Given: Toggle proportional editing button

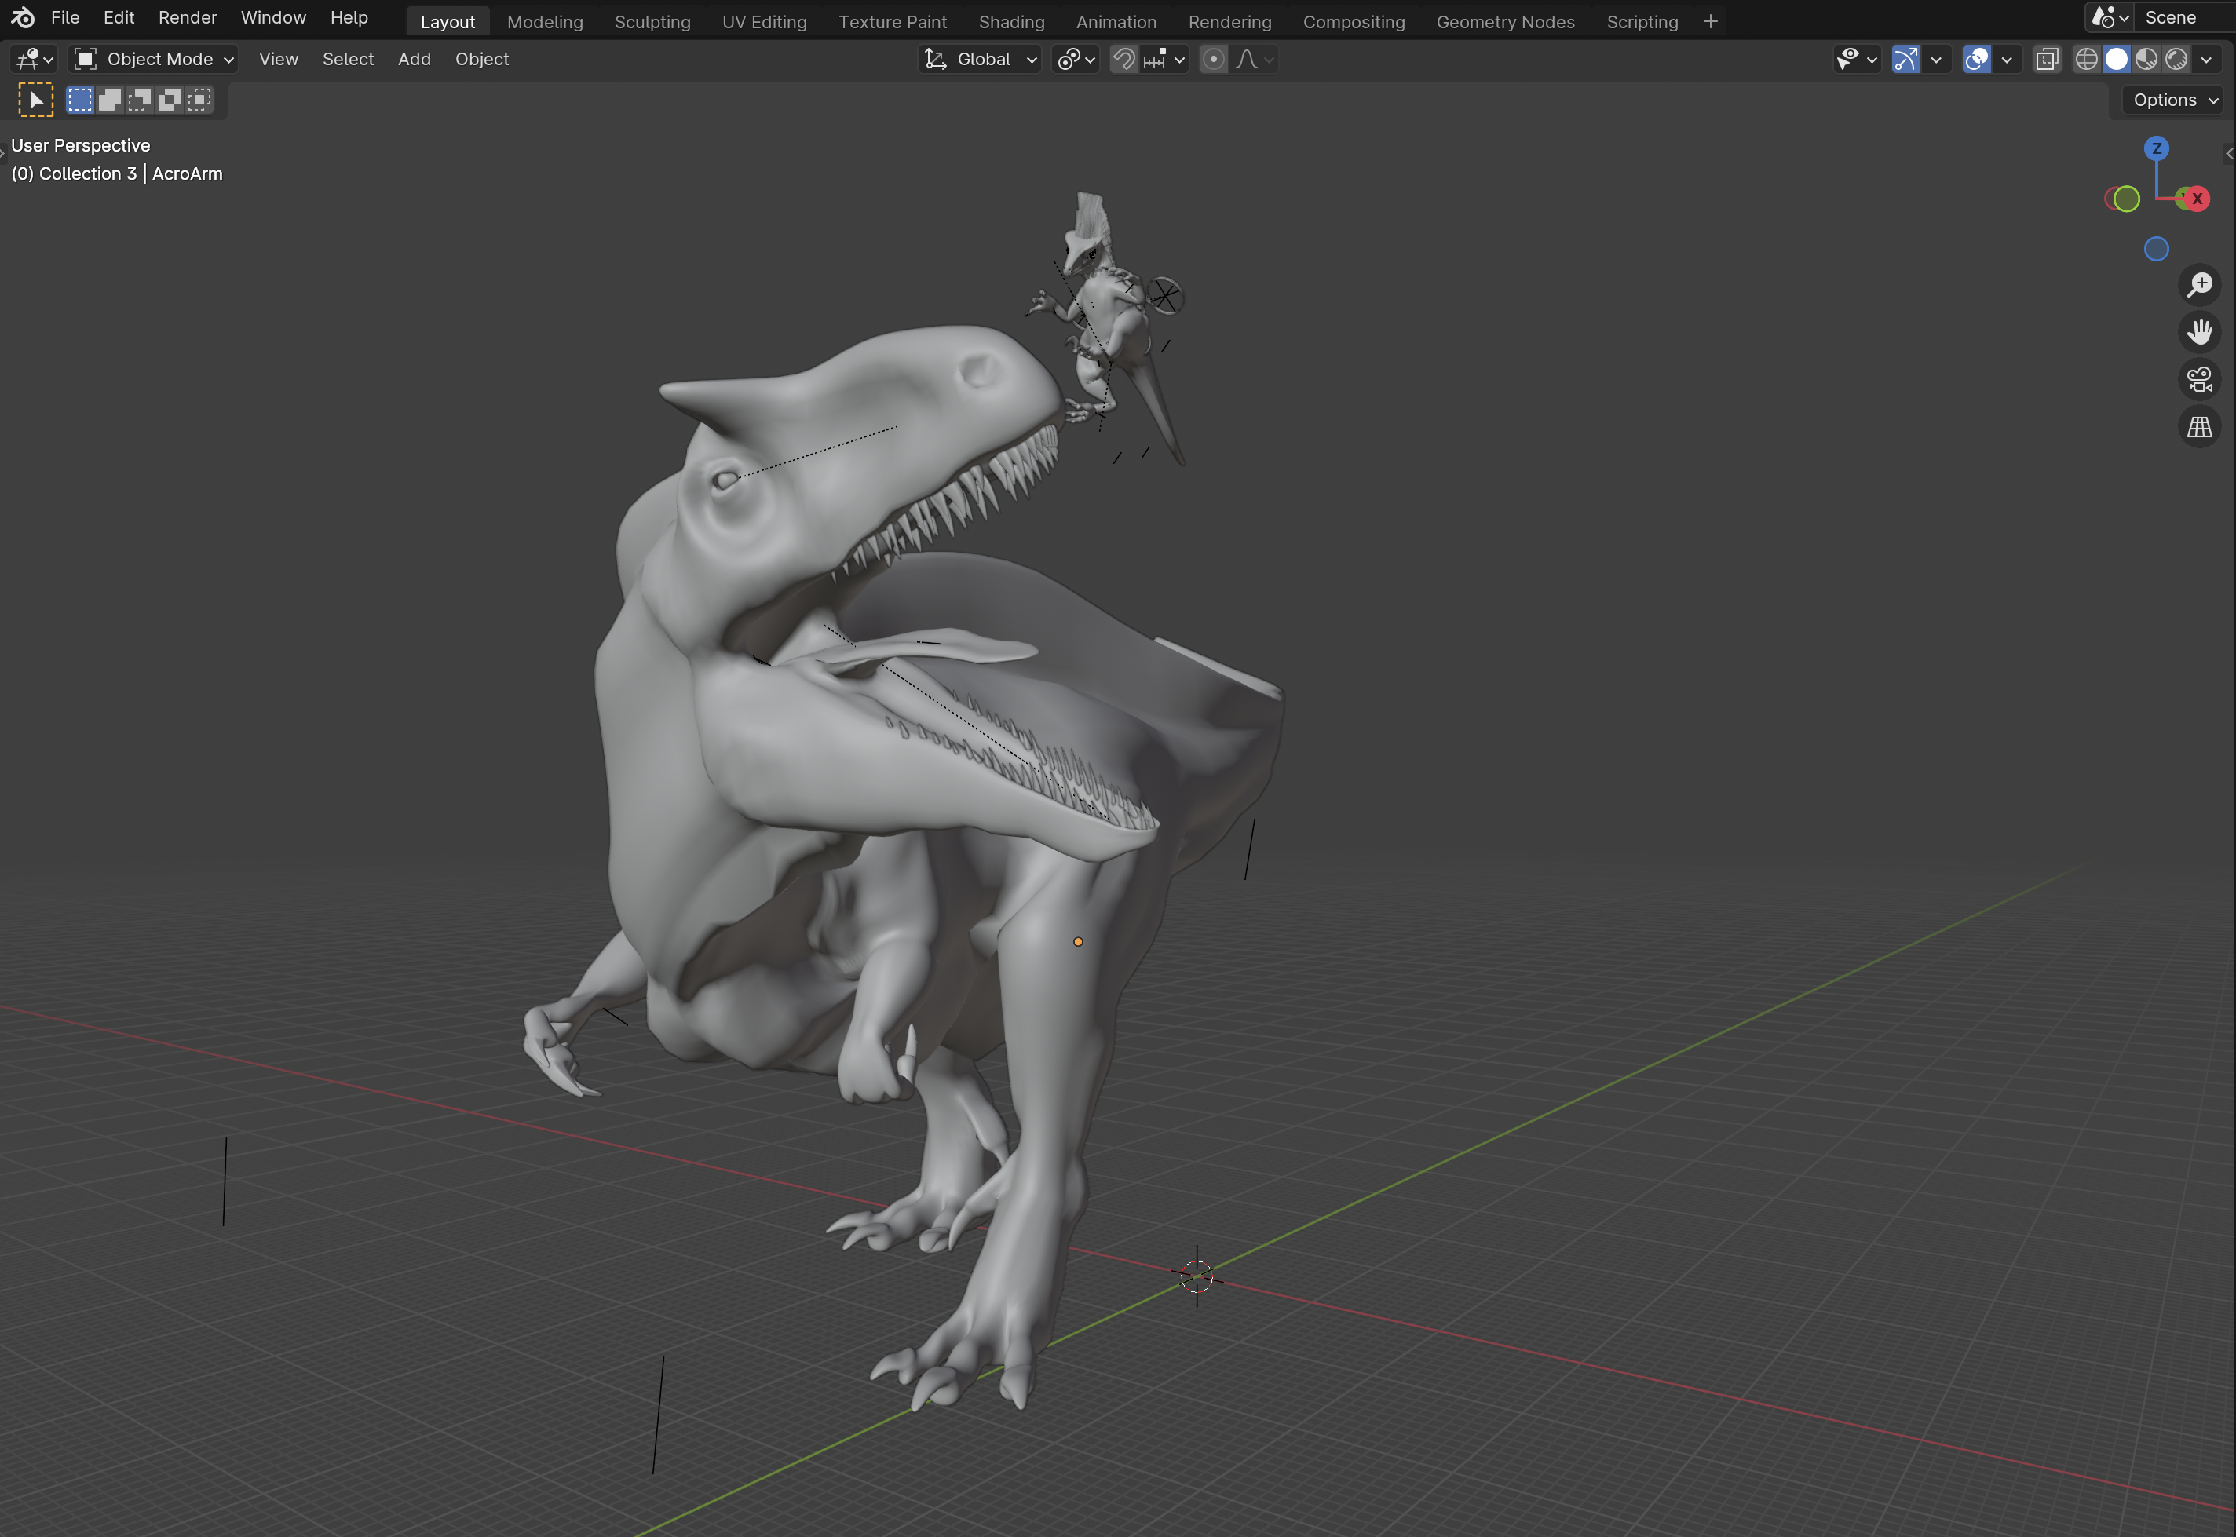Looking at the screenshot, I should click(1213, 60).
